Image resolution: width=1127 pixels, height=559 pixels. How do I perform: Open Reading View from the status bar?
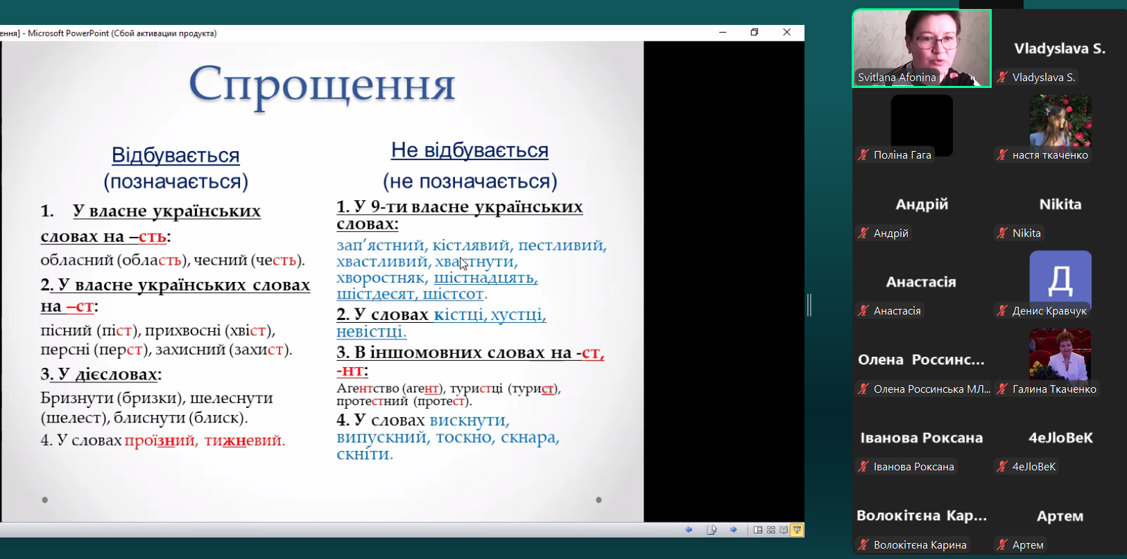click(x=784, y=530)
